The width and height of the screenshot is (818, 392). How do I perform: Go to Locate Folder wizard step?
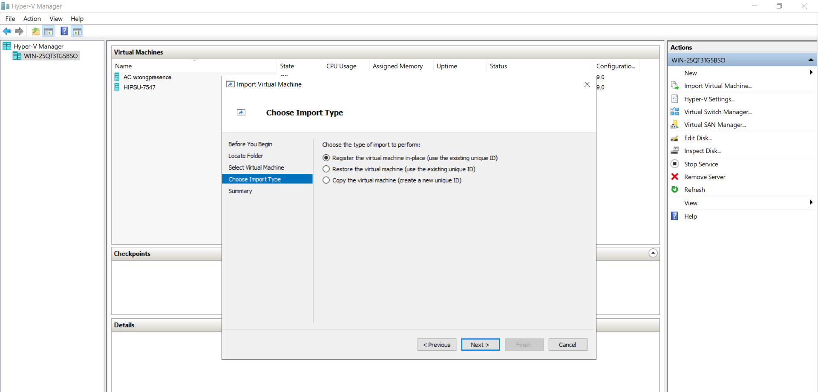pos(245,156)
